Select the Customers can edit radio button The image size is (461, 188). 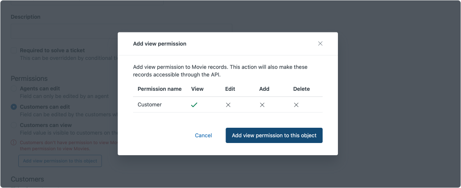(x=14, y=107)
